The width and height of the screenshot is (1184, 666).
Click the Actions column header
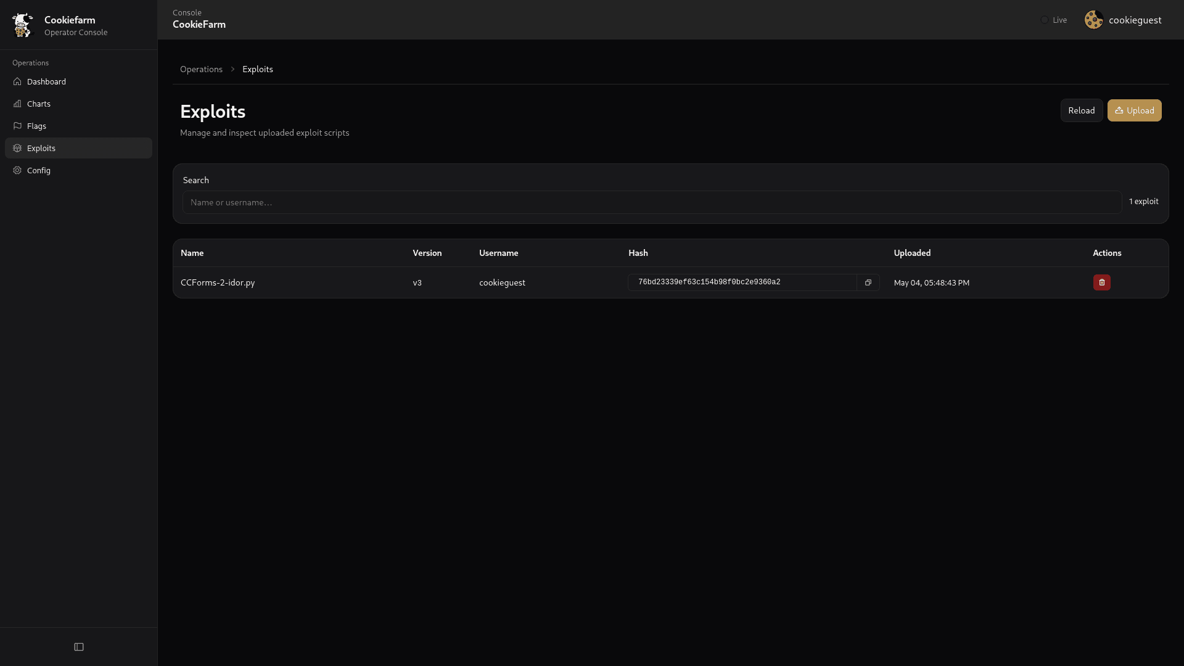(x=1107, y=253)
